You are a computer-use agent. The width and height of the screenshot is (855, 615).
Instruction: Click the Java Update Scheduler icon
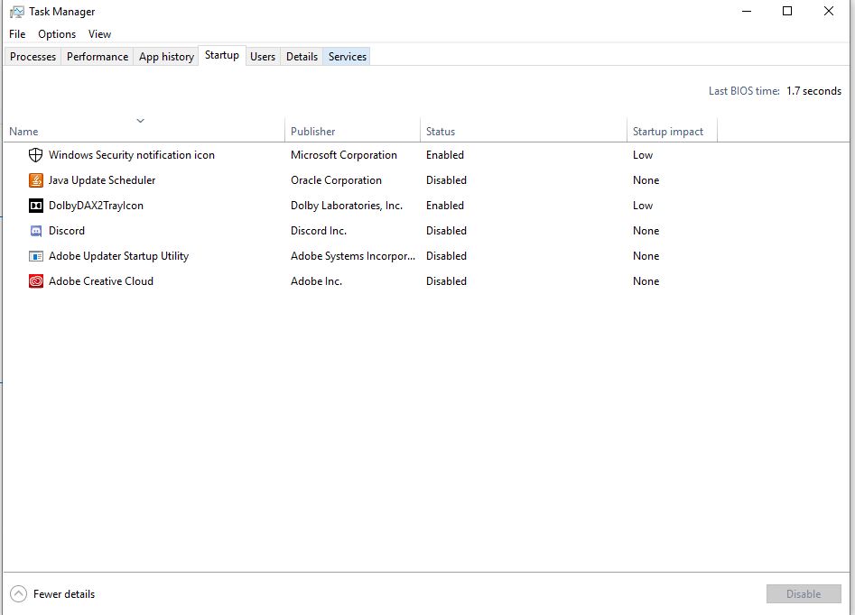35,180
